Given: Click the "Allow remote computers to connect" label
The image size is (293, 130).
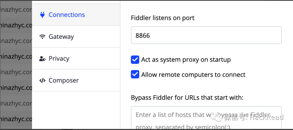Looking at the screenshot, I should [193, 75].
